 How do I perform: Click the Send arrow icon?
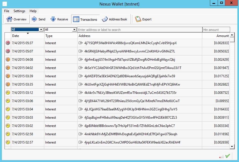pyautogui.click(x=34, y=19)
